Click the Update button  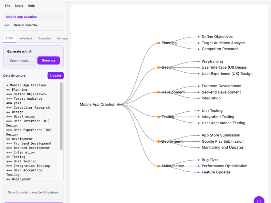tap(55, 75)
